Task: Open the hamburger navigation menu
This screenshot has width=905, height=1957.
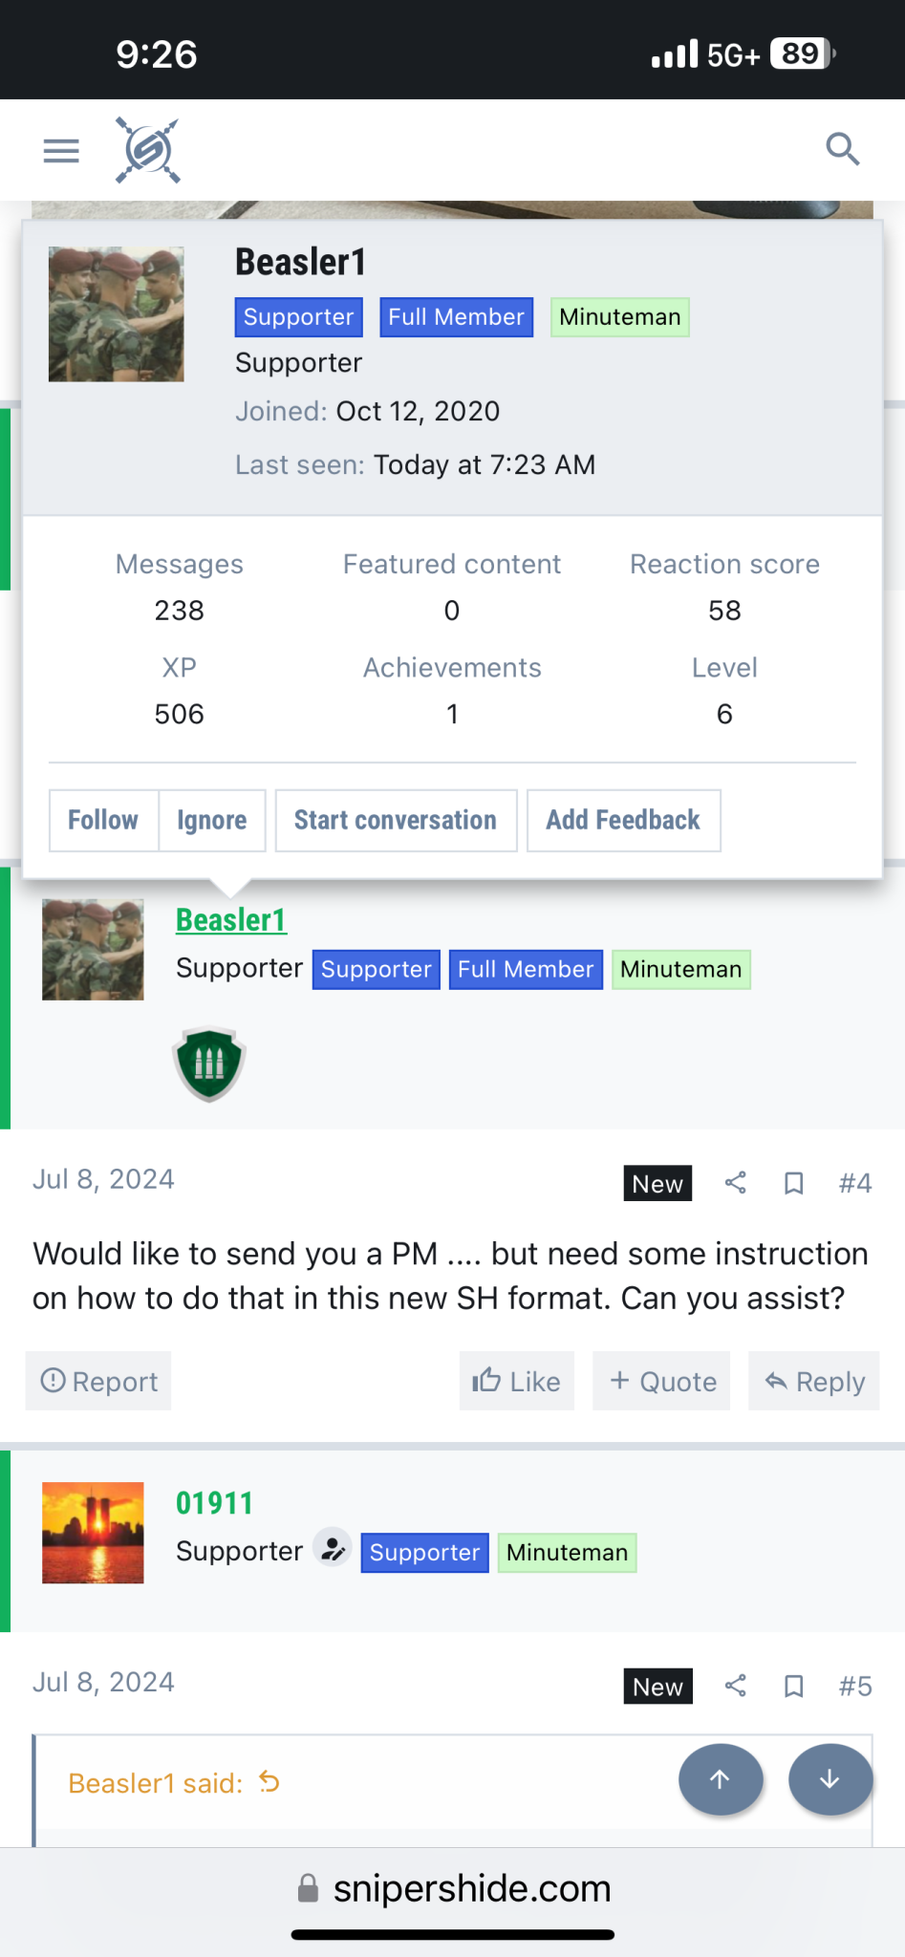Action: tap(61, 151)
